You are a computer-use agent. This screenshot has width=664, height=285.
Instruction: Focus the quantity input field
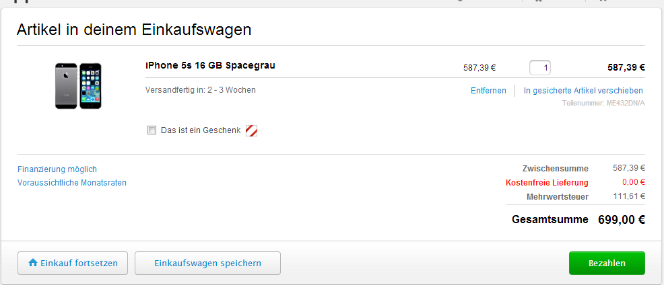pyautogui.click(x=540, y=67)
